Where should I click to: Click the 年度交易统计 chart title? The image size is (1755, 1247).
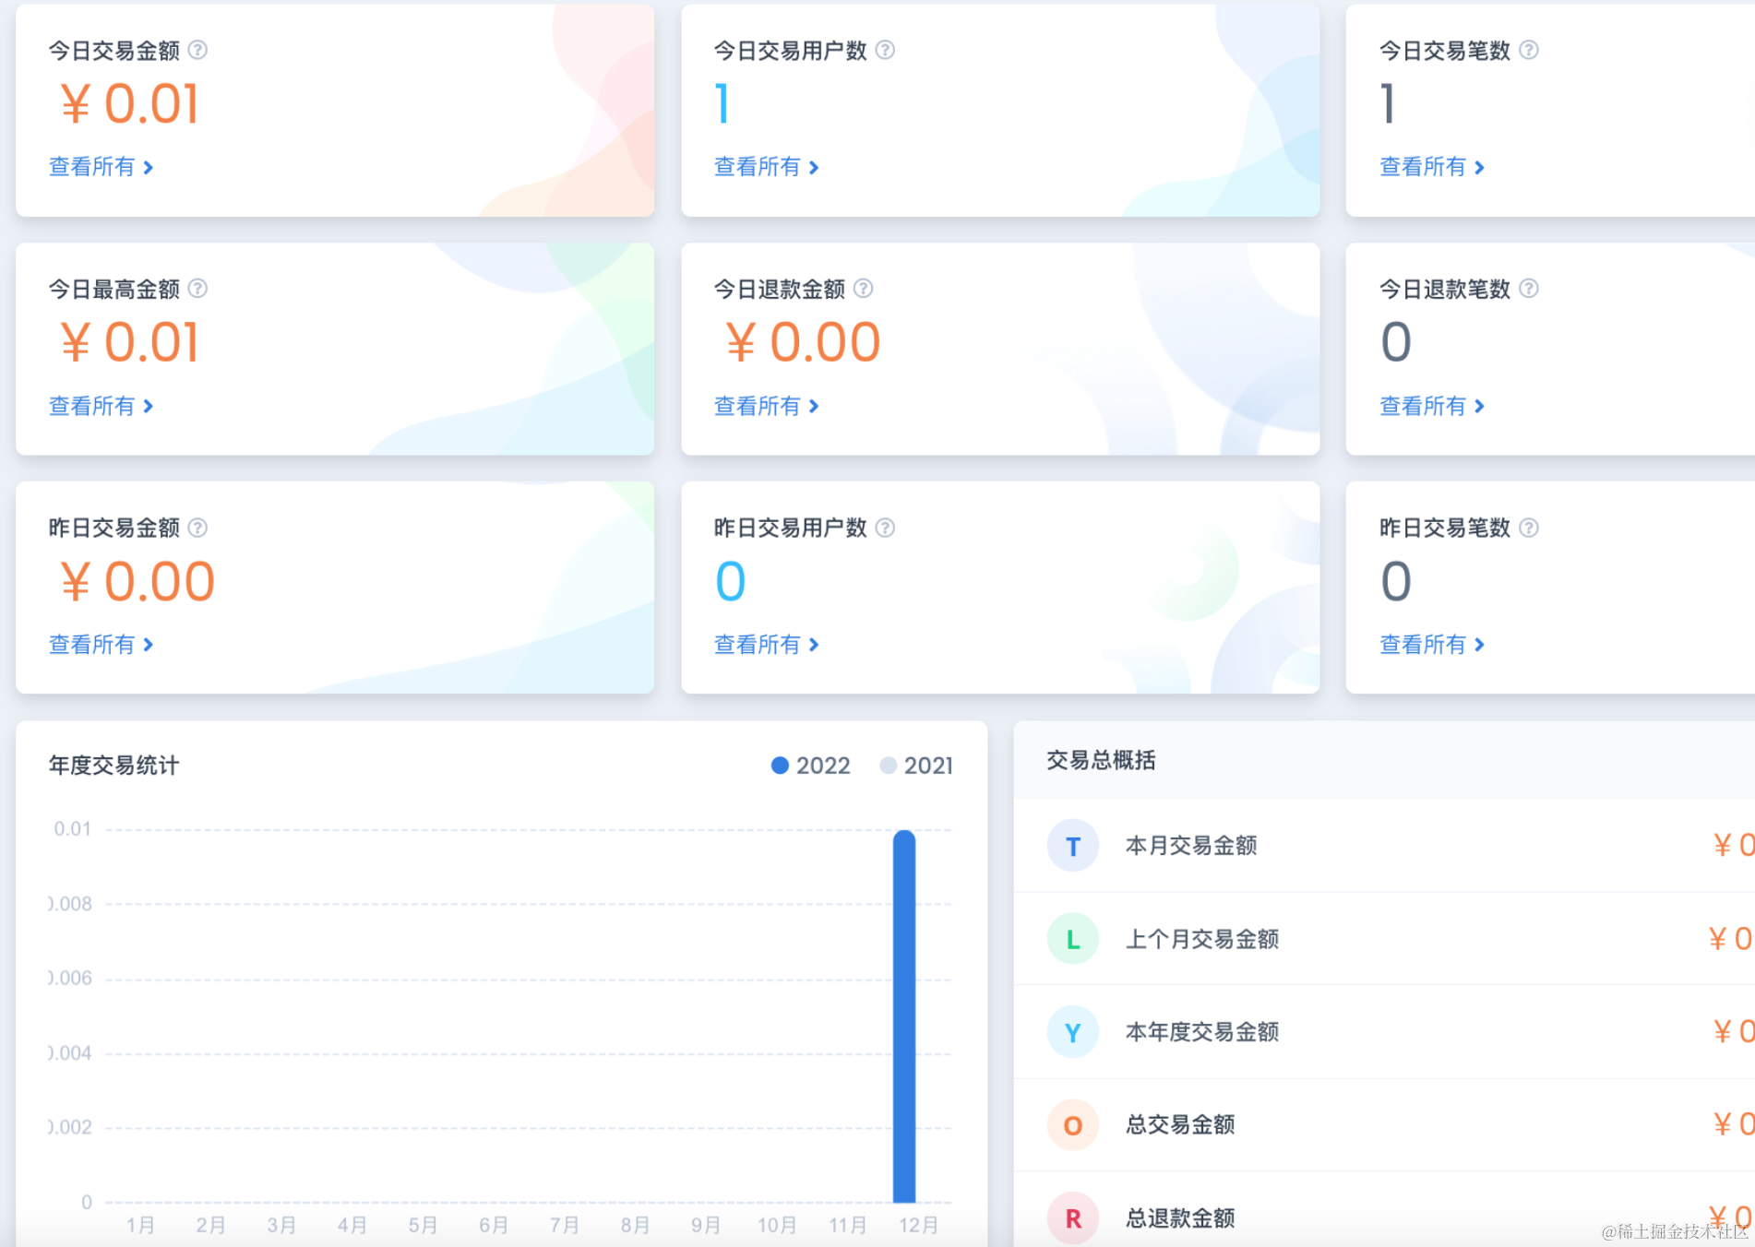tap(113, 766)
